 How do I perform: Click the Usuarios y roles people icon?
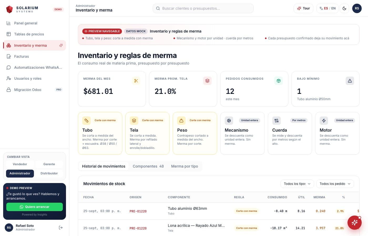coord(9,78)
